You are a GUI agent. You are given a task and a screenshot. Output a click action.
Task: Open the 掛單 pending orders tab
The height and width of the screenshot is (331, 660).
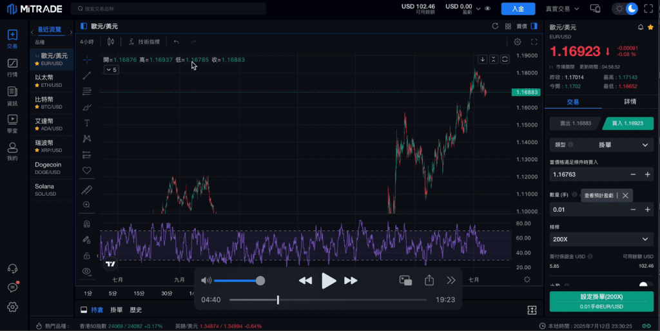pyautogui.click(x=117, y=310)
